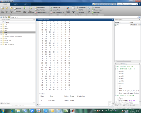Click MATLAB taskbar icon
The width and height of the screenshot is (141, 113).
click(x=73, y=111)
